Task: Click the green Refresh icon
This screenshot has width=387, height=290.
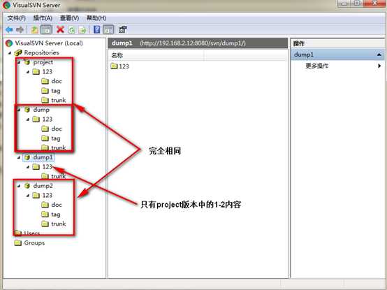Action: 72,30
